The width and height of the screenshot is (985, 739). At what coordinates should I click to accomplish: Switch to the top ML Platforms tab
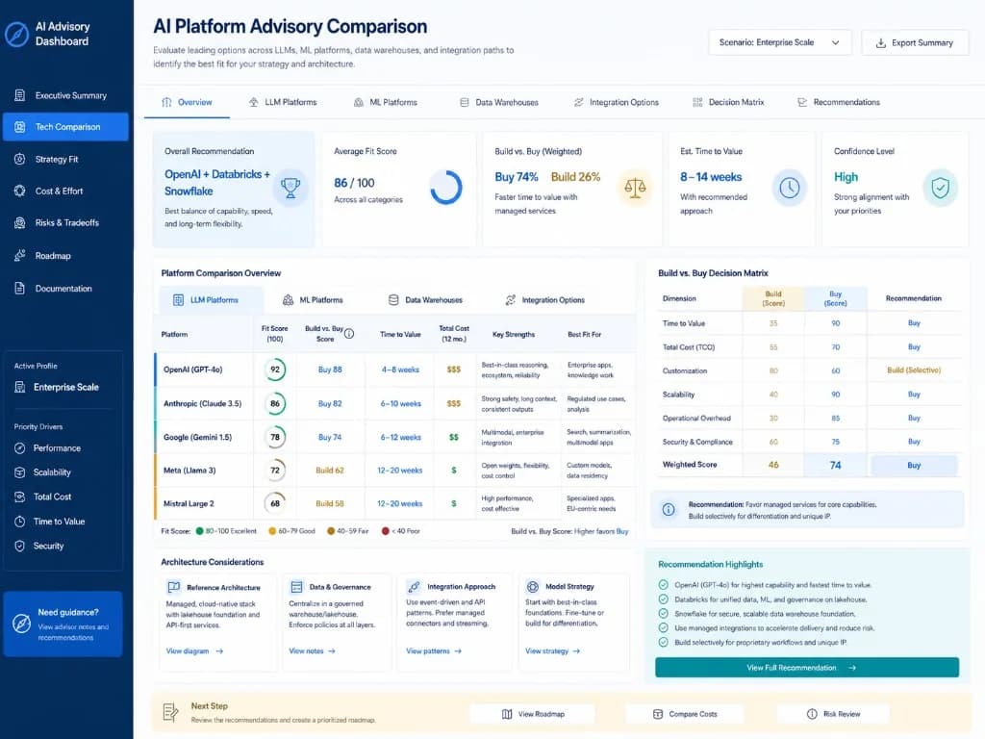tap(386, 102)
